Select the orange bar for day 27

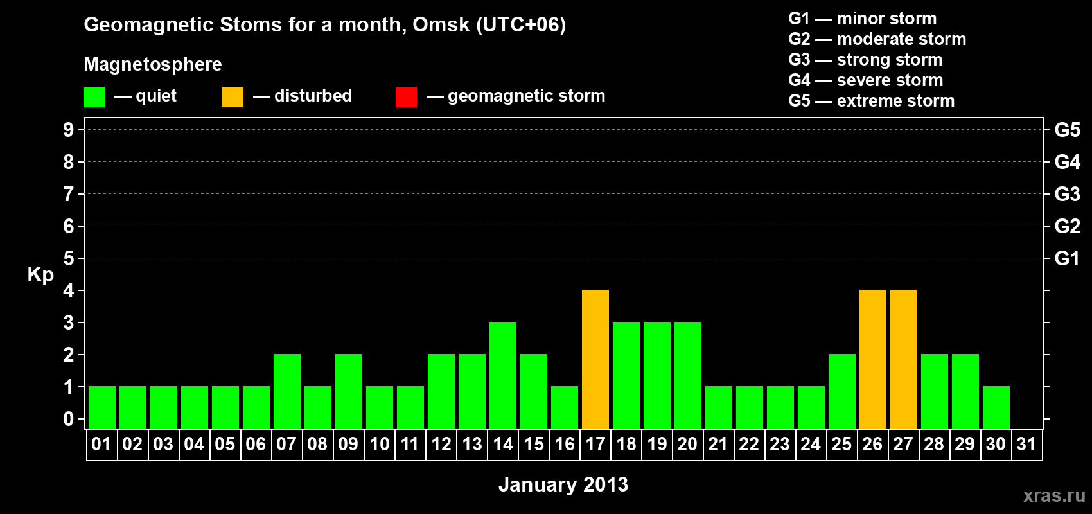click(x=904, y=359)
